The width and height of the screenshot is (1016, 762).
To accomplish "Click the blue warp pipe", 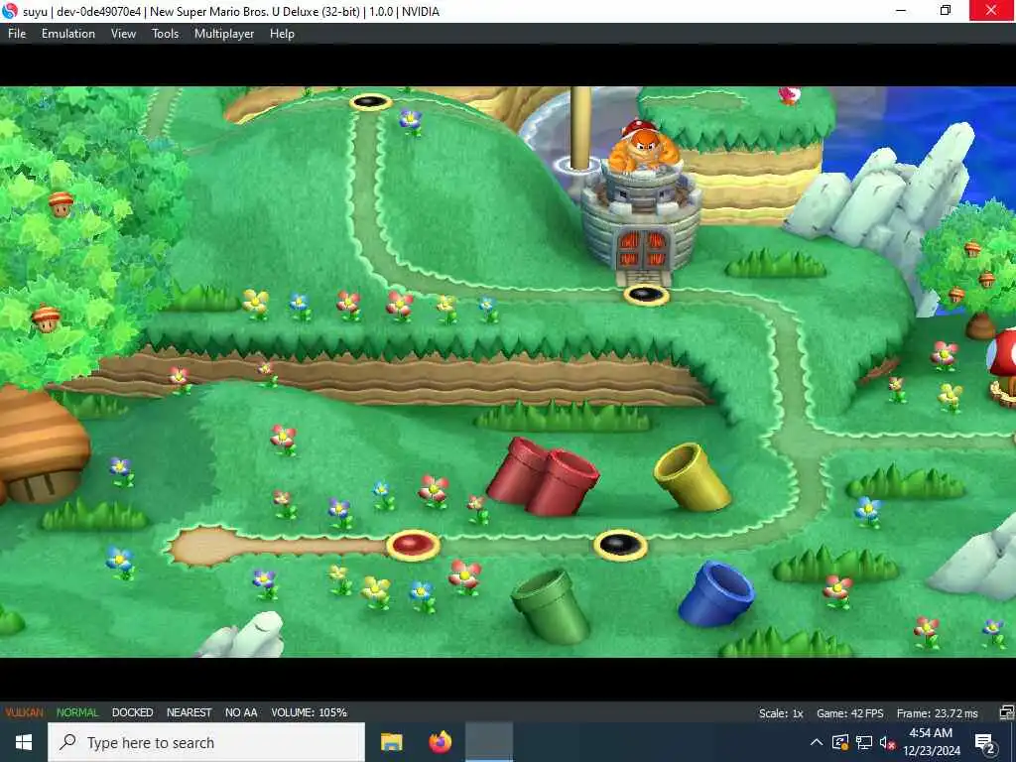I will point(716,593).
